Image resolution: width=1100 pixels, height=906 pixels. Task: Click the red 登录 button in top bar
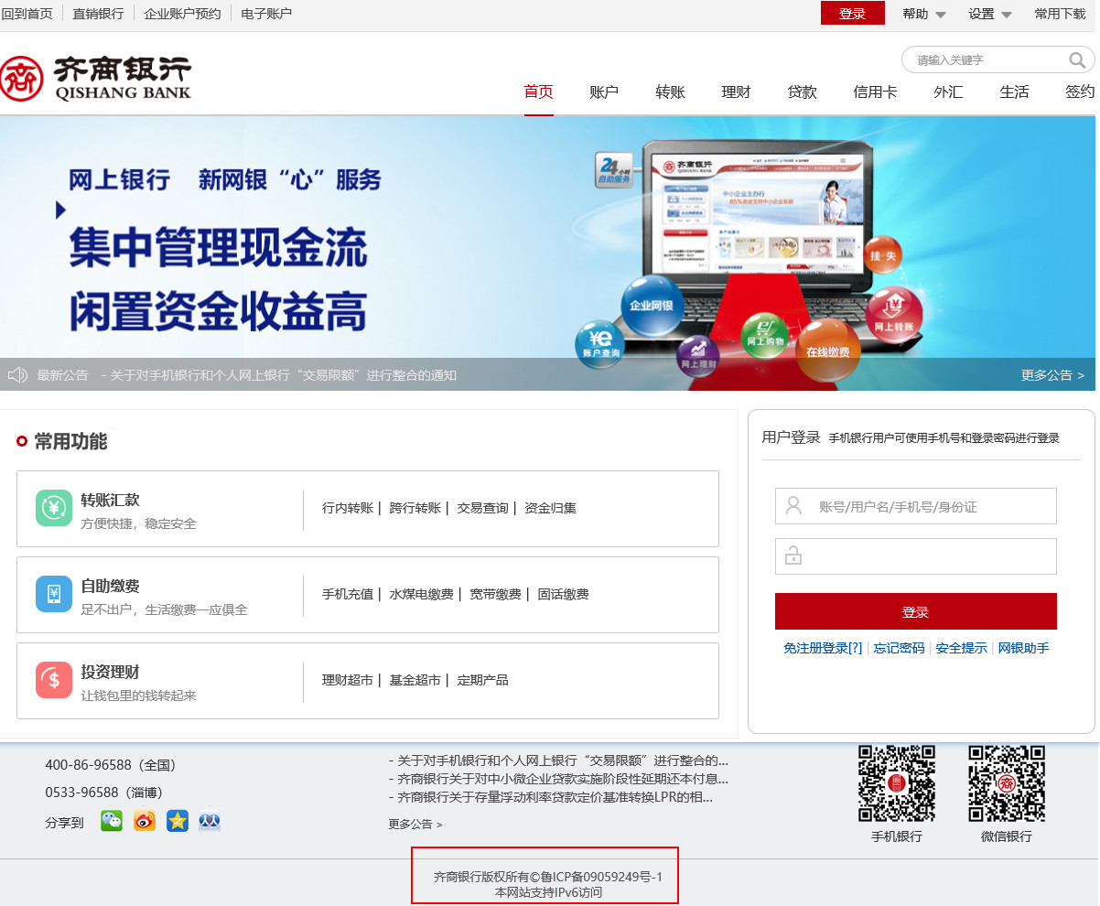(853, 13)
